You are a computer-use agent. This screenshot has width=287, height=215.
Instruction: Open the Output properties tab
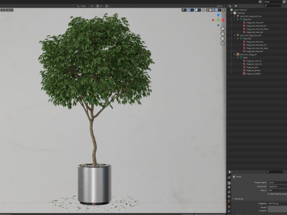(x=229, y=188)
